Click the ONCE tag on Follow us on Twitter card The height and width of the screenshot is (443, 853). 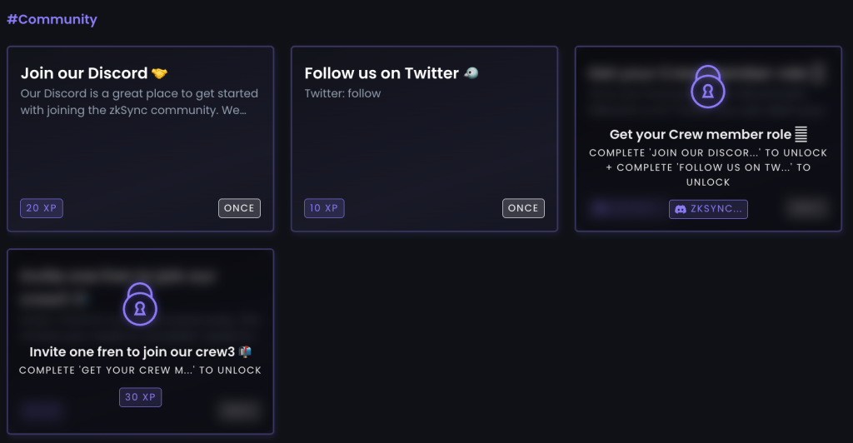click(523, 208)
